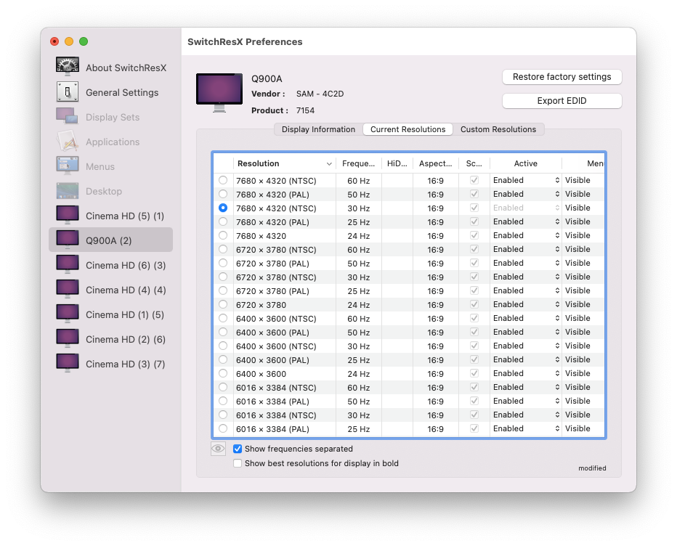Viewport: 677px width, 546px height.
Task: Select radio for 6720 × 3780 (NTSC) 60 Hz
Action: [x=223, y=249]
